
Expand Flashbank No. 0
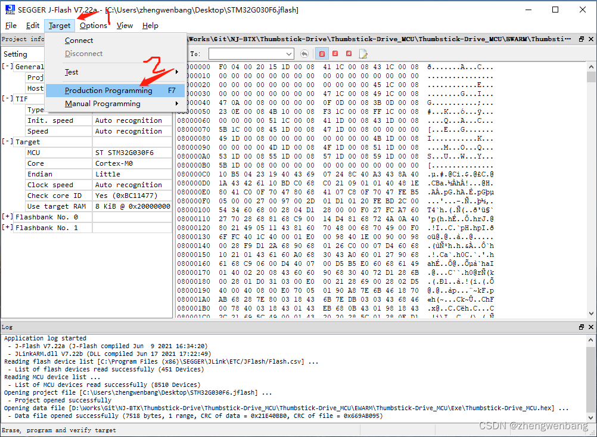tap(7, 216)
